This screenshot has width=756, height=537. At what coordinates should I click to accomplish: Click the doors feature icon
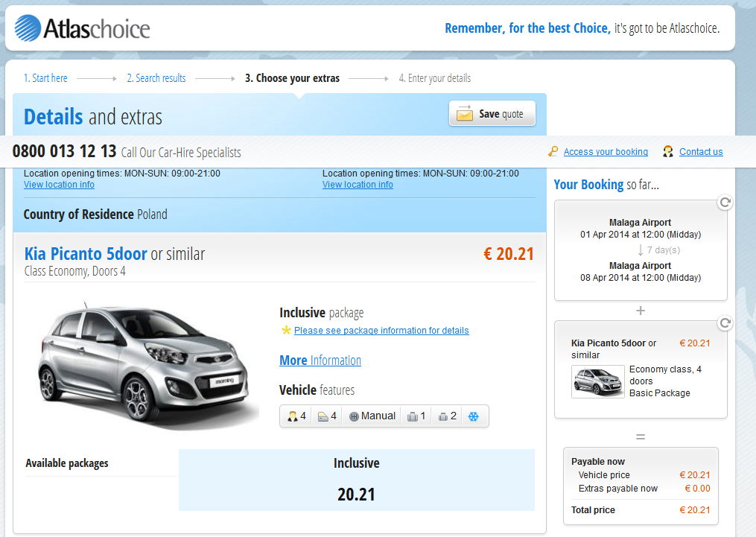[323, 416]
